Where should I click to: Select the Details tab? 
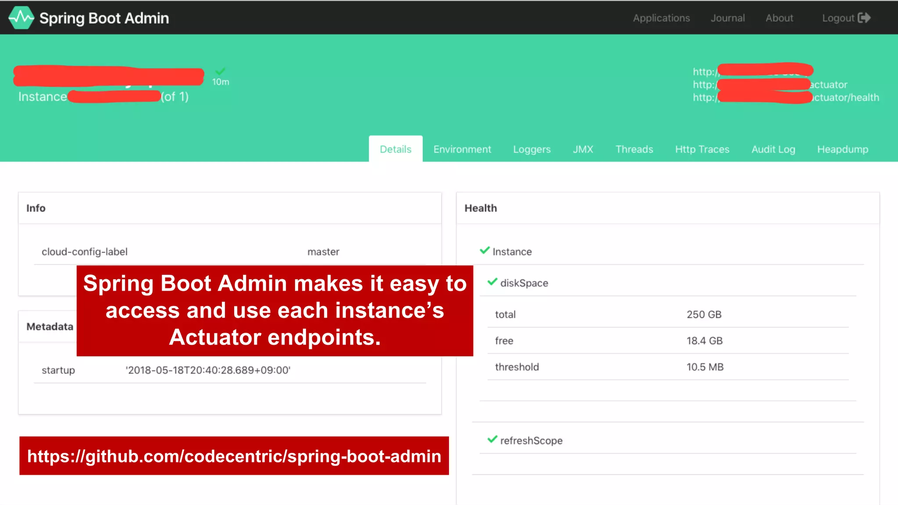point(396,149)
